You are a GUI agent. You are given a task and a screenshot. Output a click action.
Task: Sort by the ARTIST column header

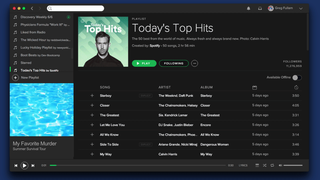pos(164,87)
